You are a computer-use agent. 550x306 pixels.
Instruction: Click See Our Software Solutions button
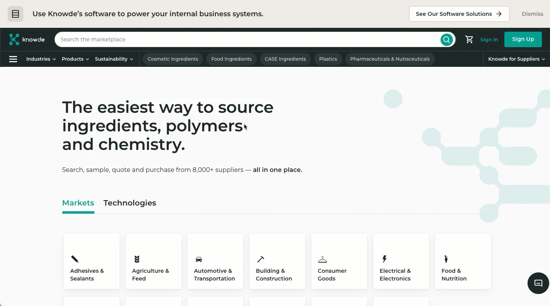coord(459,14)
